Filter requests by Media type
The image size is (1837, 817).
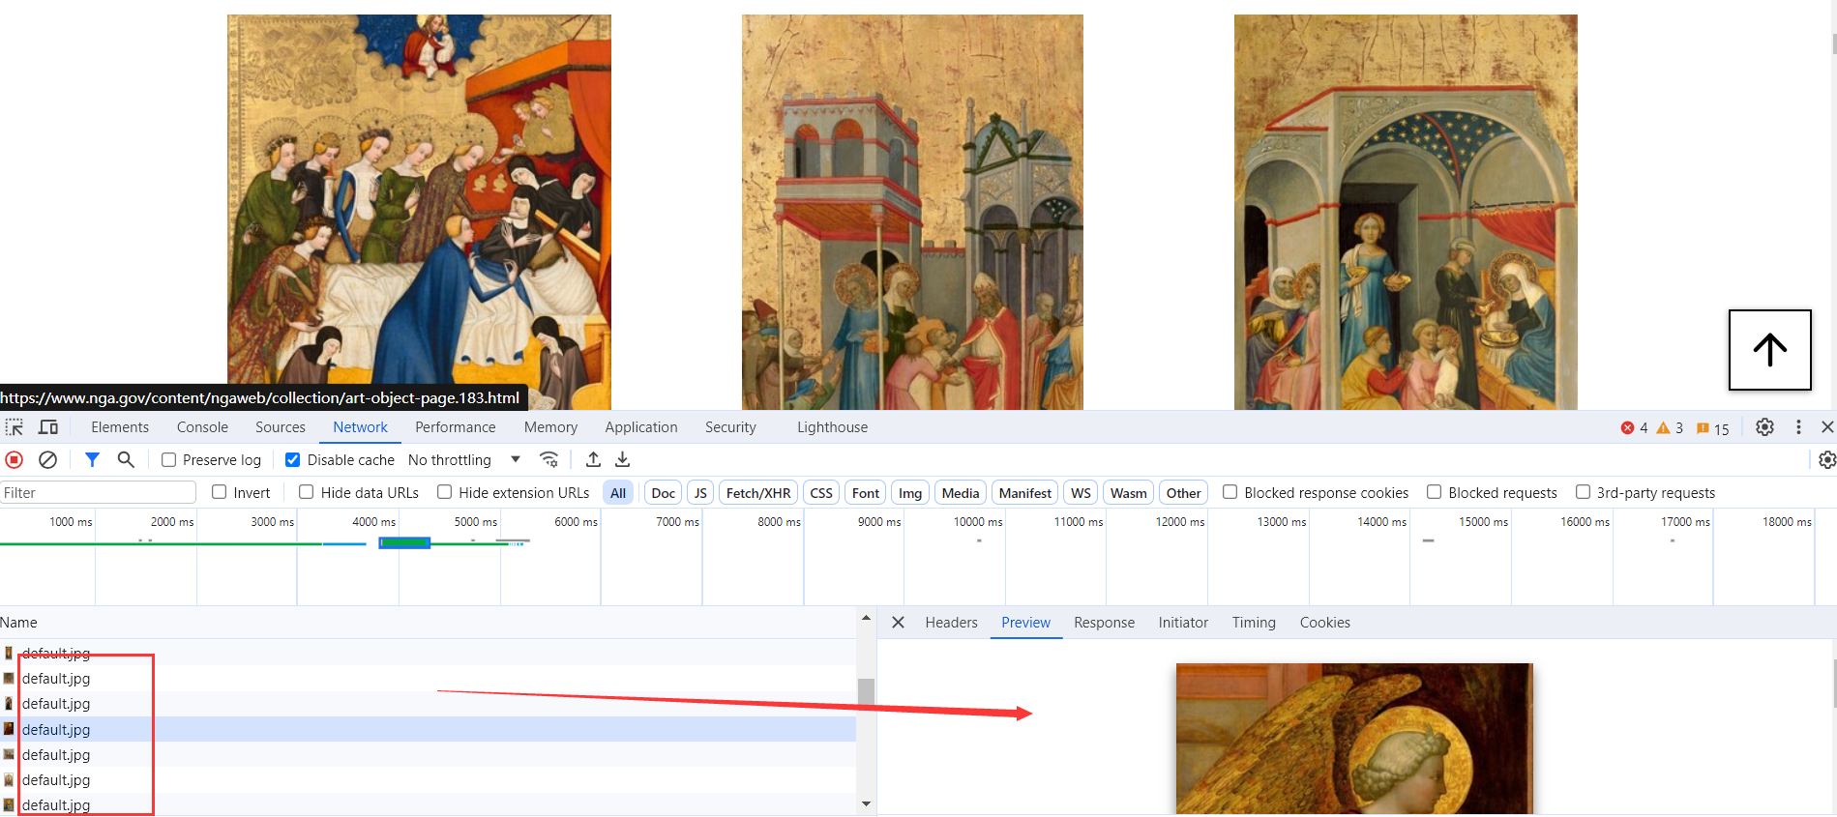click(961, 493)
